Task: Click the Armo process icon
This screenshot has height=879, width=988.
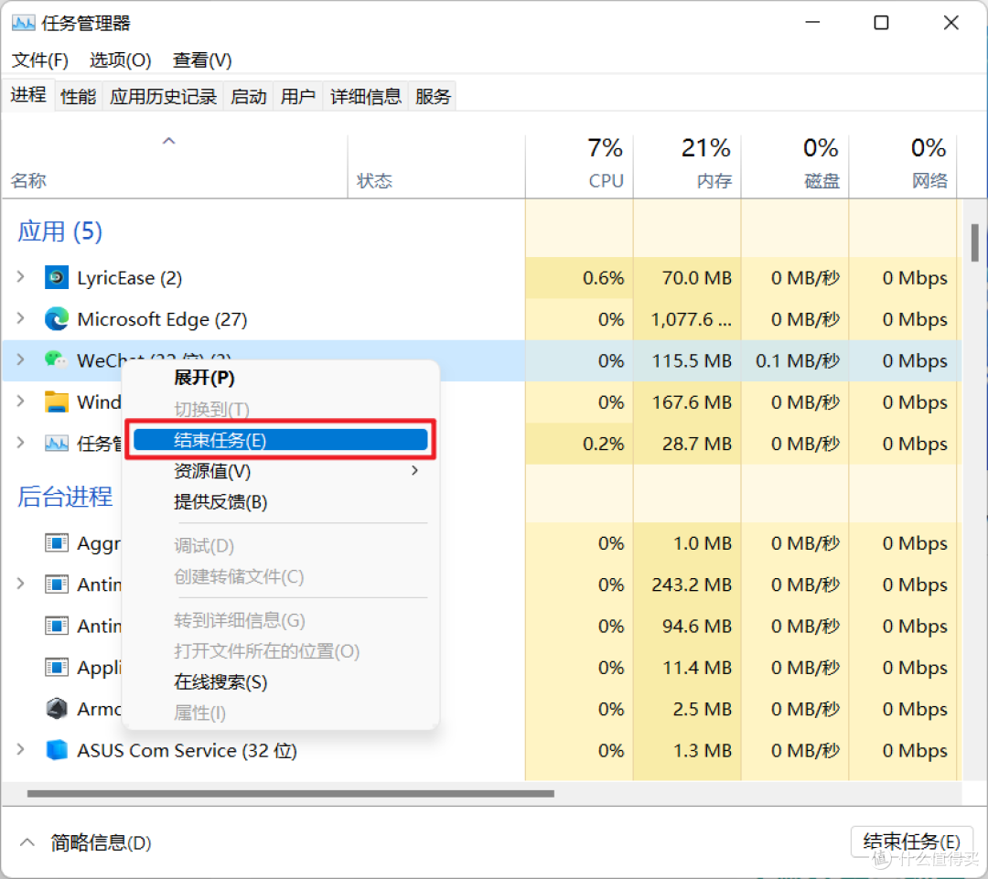Action: point(57,708)
